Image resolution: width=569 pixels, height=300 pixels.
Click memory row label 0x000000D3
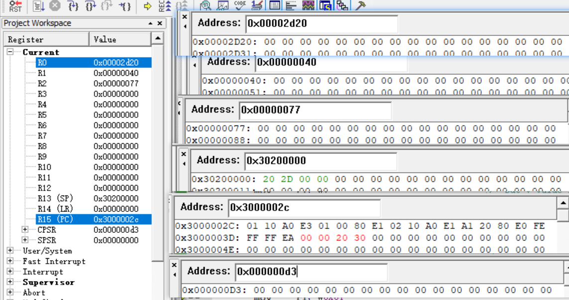coord(214,290)
